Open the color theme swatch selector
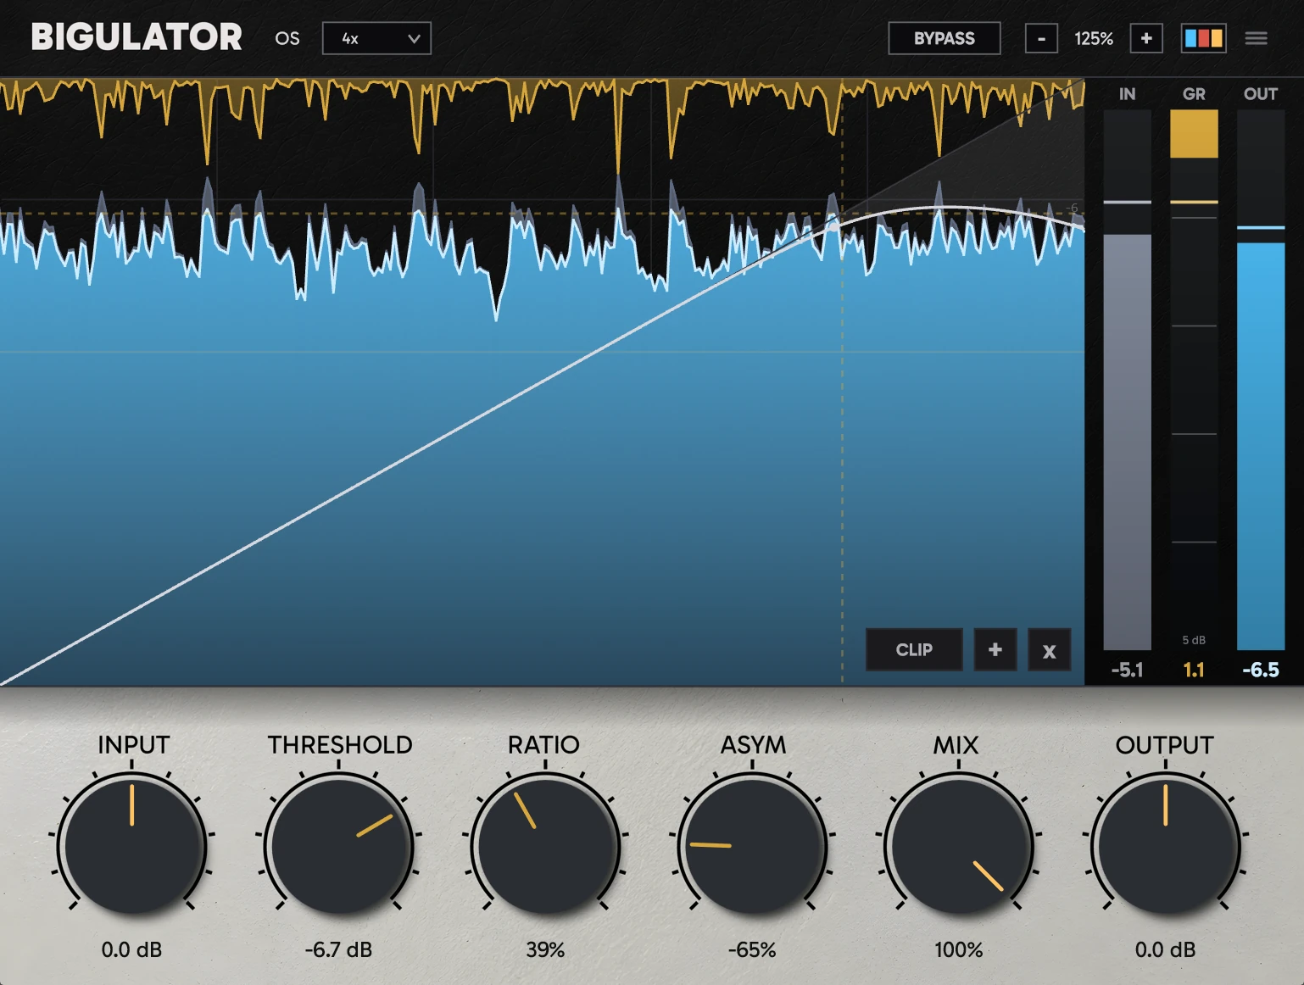 pos(1203,38)
